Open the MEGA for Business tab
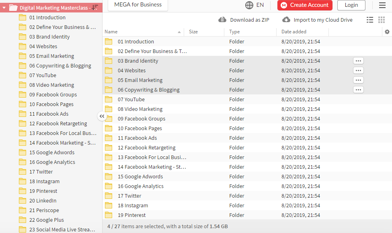The width and height of the screenshot is (392, 233). (x=138, y=5)
